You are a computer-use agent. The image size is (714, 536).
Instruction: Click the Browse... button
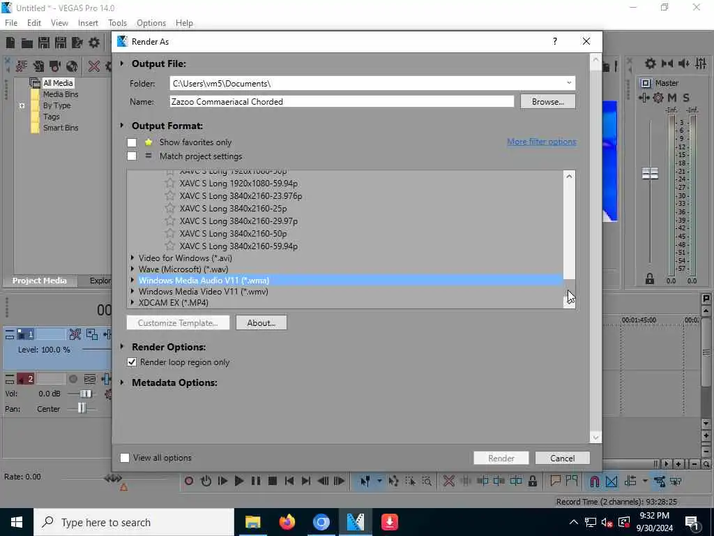click(548, 102)
